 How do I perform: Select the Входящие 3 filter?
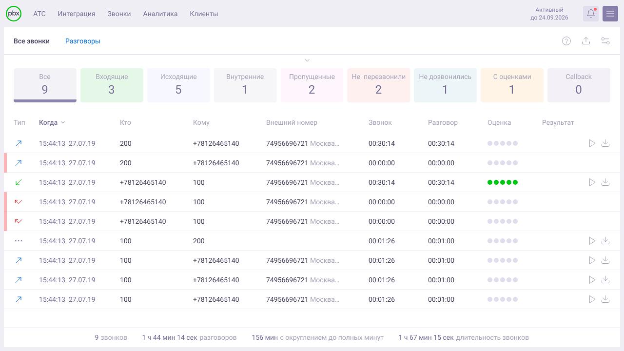tap(111, 85)
